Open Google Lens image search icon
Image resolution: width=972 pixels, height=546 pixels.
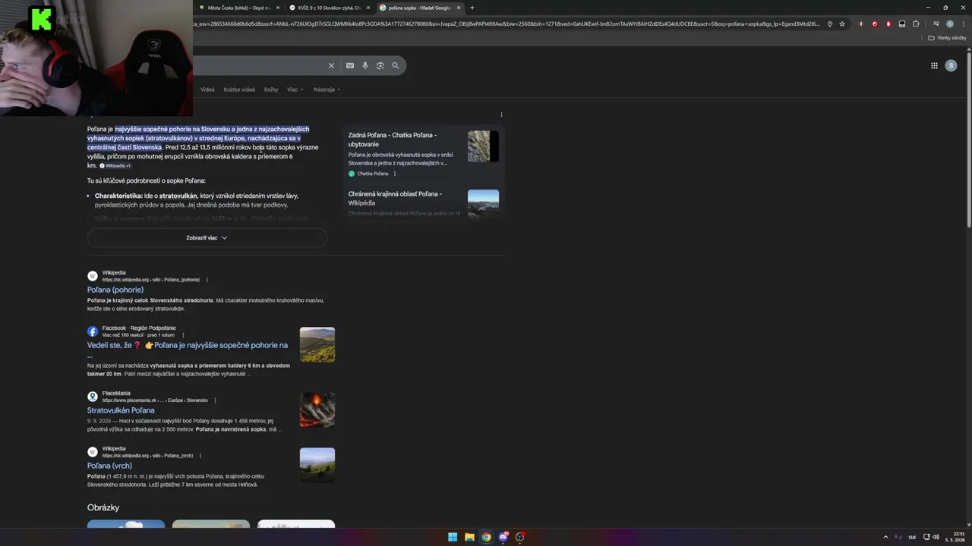pyautogui.click(x=380, y=66)
